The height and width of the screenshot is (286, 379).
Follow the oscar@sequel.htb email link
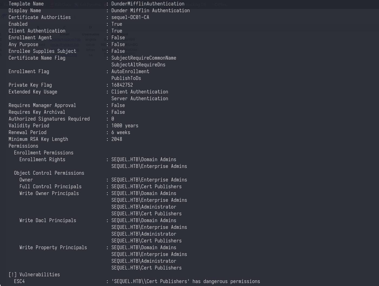coord(65,45)
